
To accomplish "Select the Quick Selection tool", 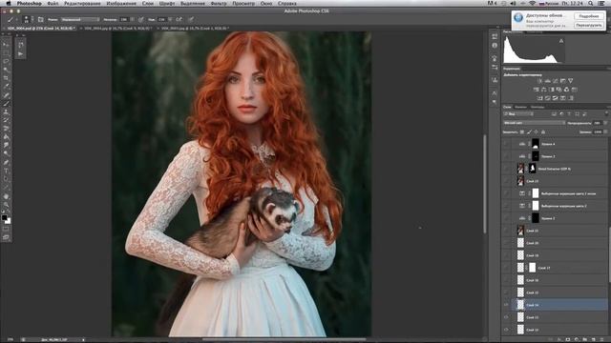I will 6,70.
